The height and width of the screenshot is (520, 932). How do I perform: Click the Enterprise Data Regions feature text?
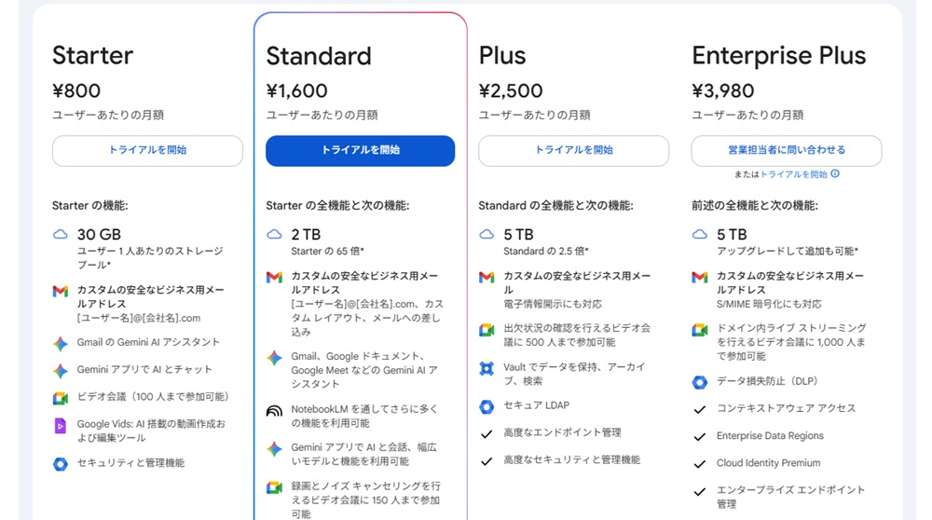pyautogui.click(x=770, y=436)
